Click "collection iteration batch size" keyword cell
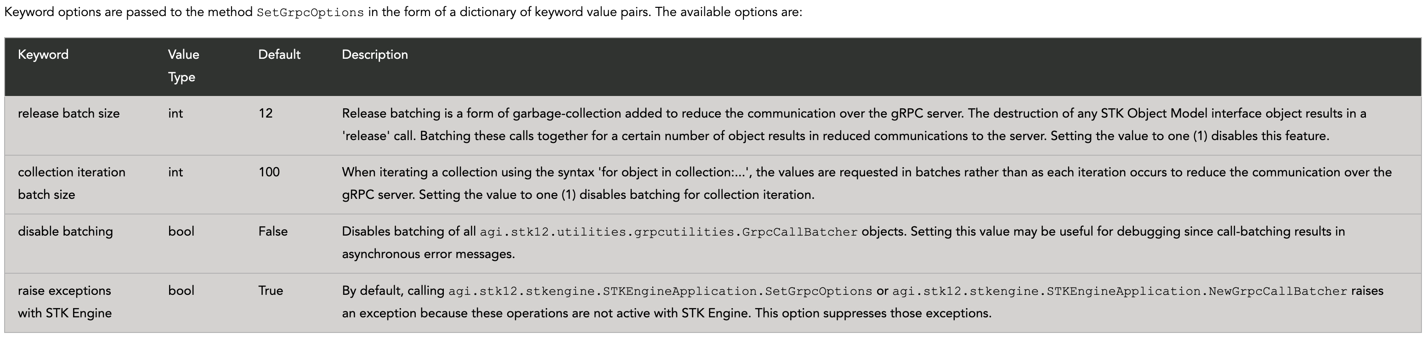 [x=72, y=183]
